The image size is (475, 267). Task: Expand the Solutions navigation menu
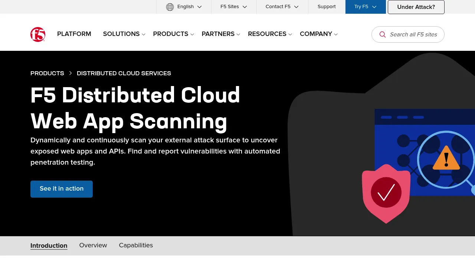click(124, 34)
